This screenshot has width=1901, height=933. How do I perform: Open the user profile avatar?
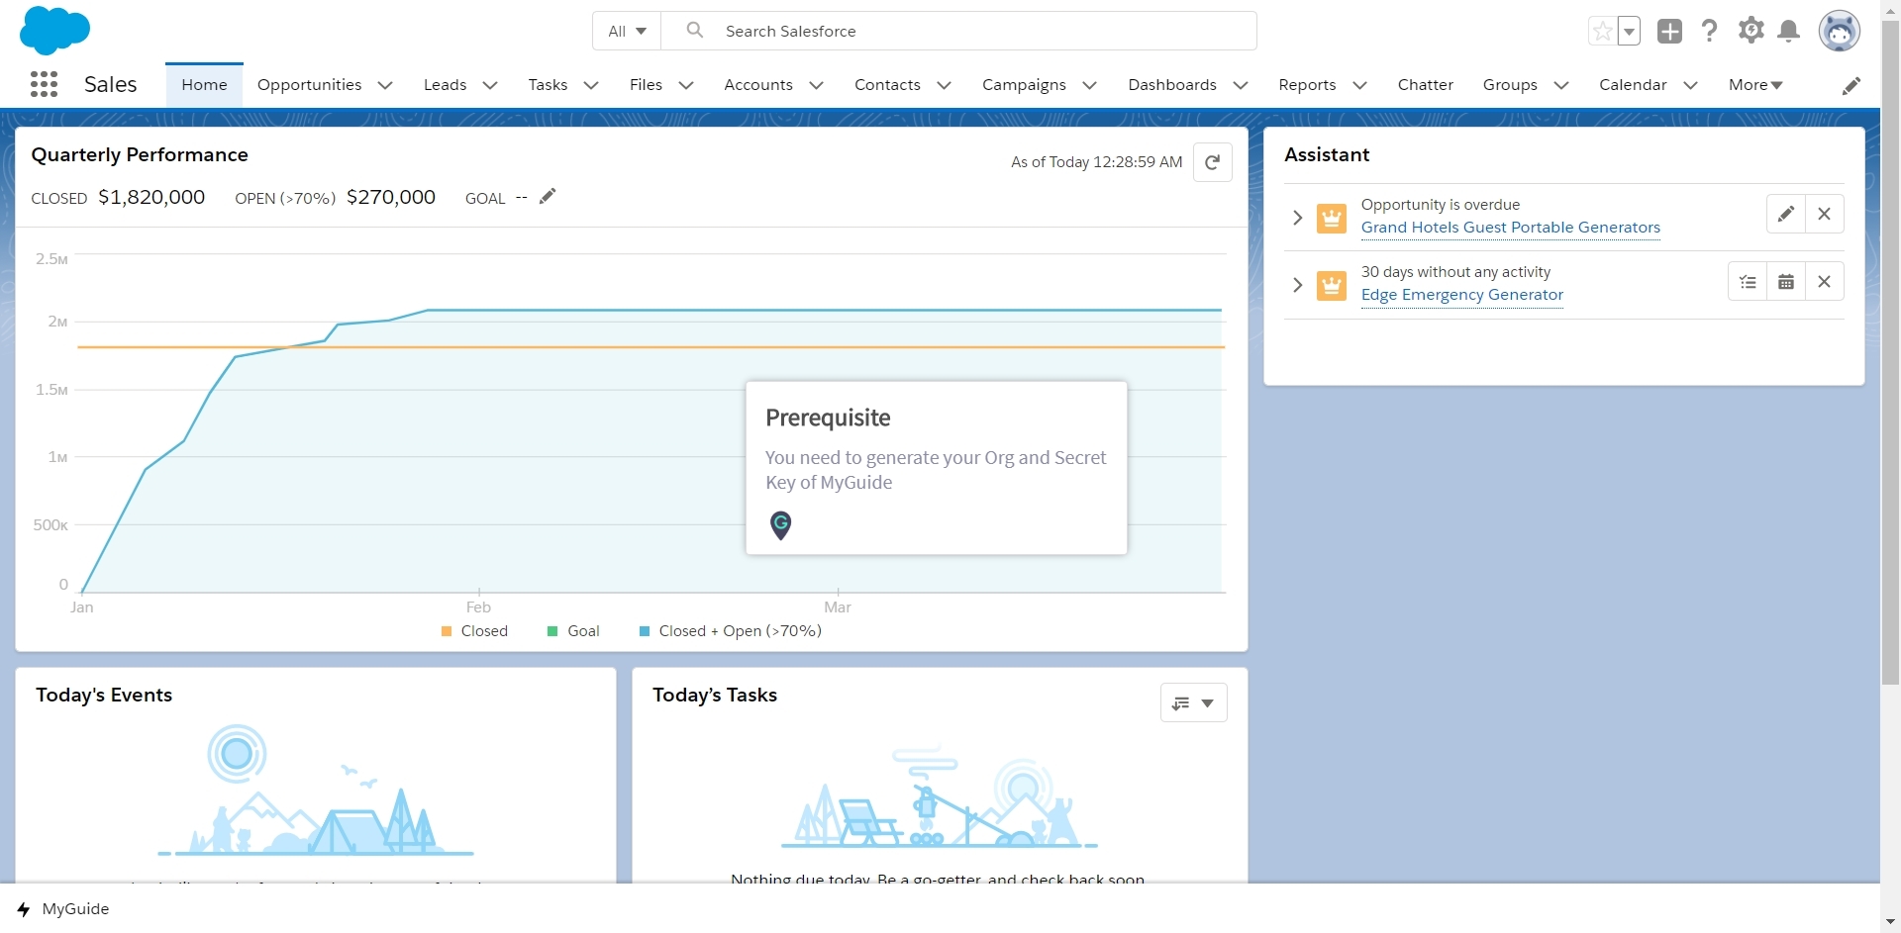click(x=1839, y=31)
